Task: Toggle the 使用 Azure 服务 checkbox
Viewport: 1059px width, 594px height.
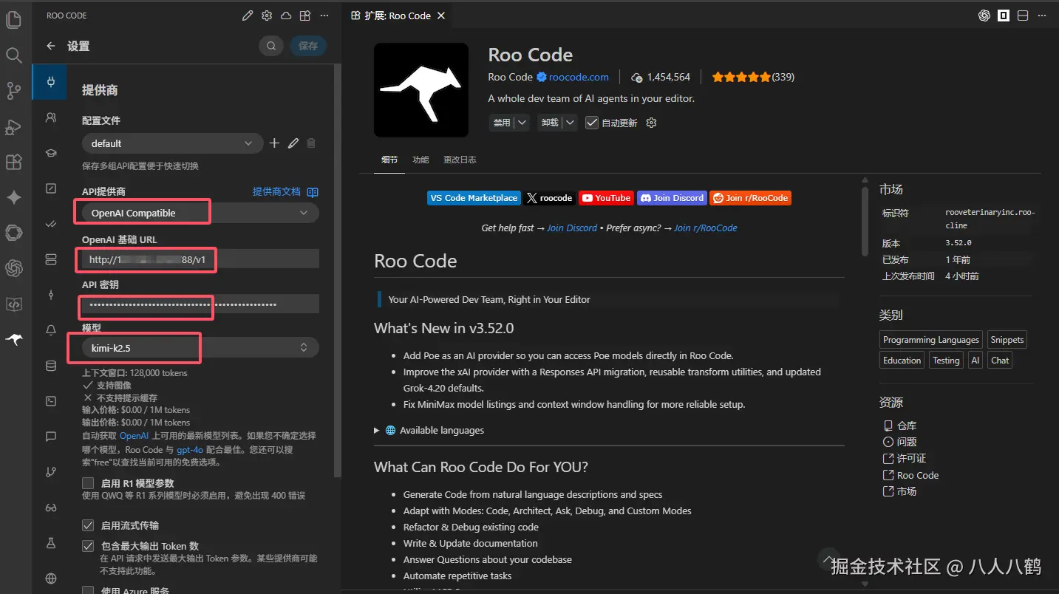Action: click(x=88, y=590)
